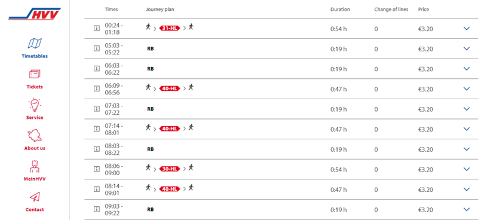
Task: Click the Timetables menu label
Action: coord(35,56)
